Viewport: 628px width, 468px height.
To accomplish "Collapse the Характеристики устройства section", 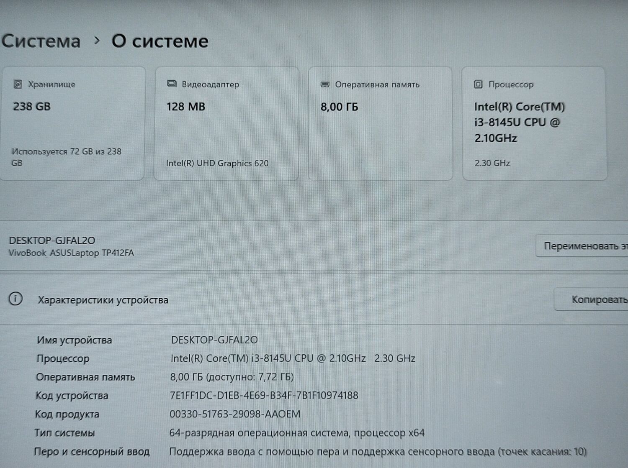I will point(103,300).
